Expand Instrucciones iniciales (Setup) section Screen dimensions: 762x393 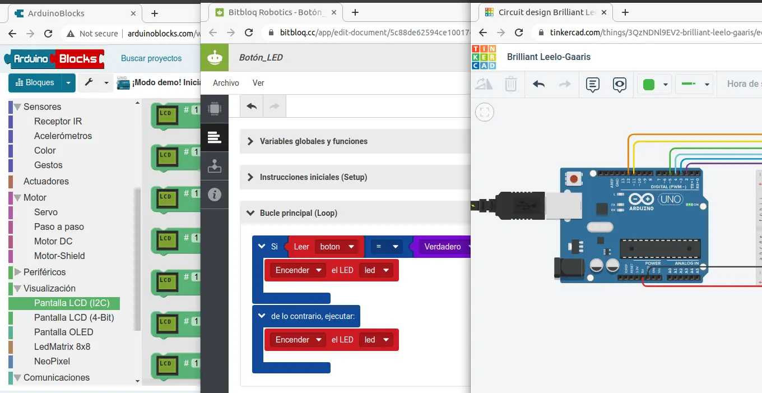click(x=313, y=177)
